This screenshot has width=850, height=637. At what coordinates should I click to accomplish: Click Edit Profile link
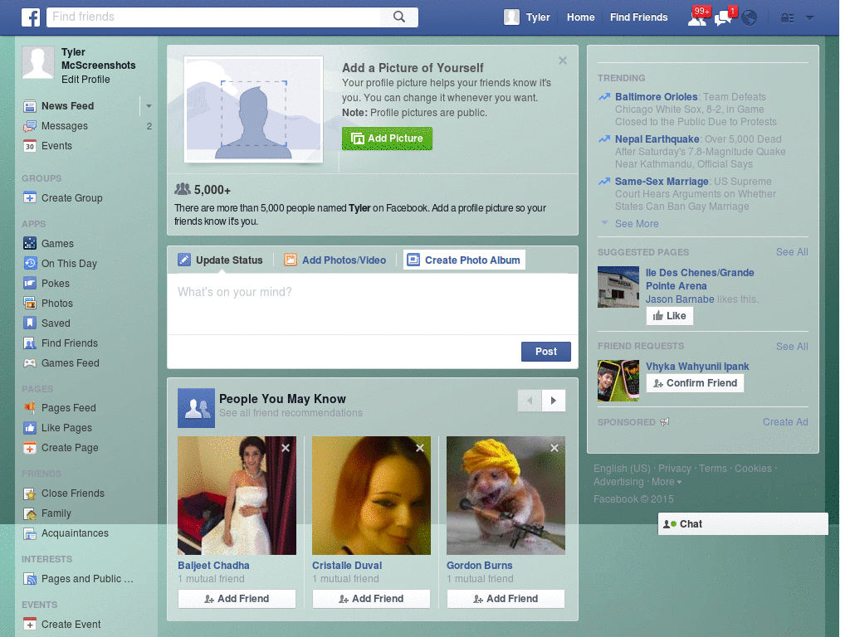(85, 80)
